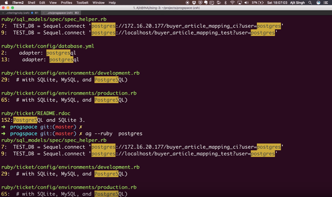The height and width of the screenshot is (197, 332).
Task: Click the Ajit Singh user menu
Action: (x=297, y=2)
